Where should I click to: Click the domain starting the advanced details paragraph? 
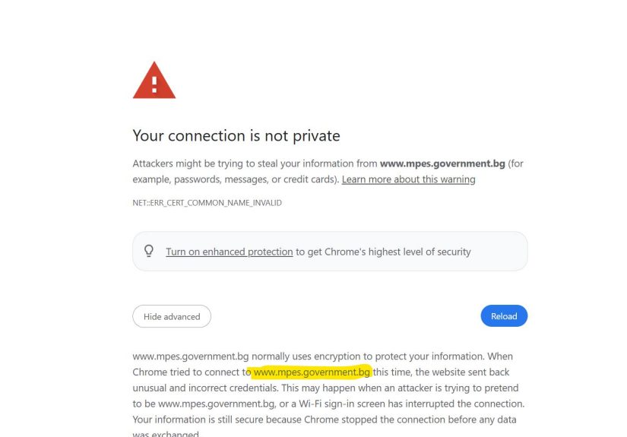pyautogui.click(x=190, y=356)
